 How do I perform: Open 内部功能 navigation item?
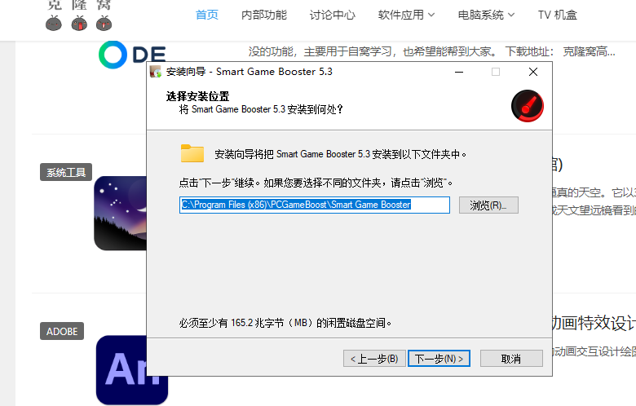[x=264, y=15]
